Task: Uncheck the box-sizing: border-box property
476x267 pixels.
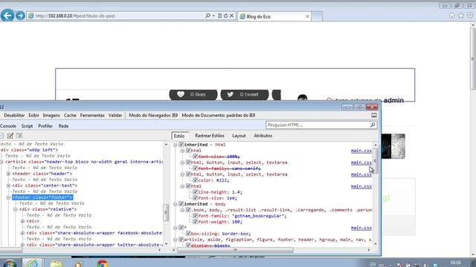Action: [188, 234]
